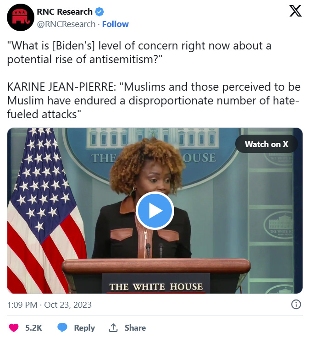Like the tweet with the heart icon

tap(14, 327)
